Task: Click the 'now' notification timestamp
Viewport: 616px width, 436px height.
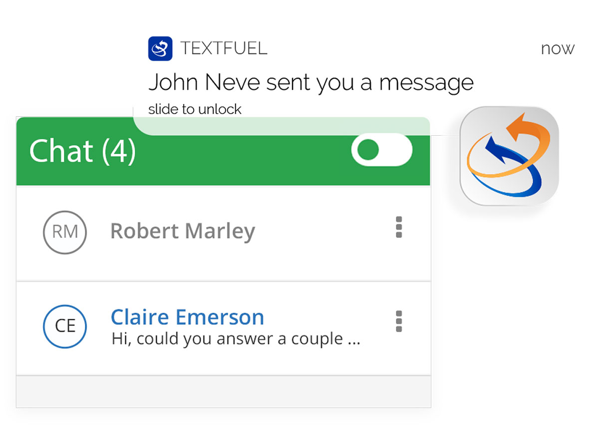Action: (558, 49)
